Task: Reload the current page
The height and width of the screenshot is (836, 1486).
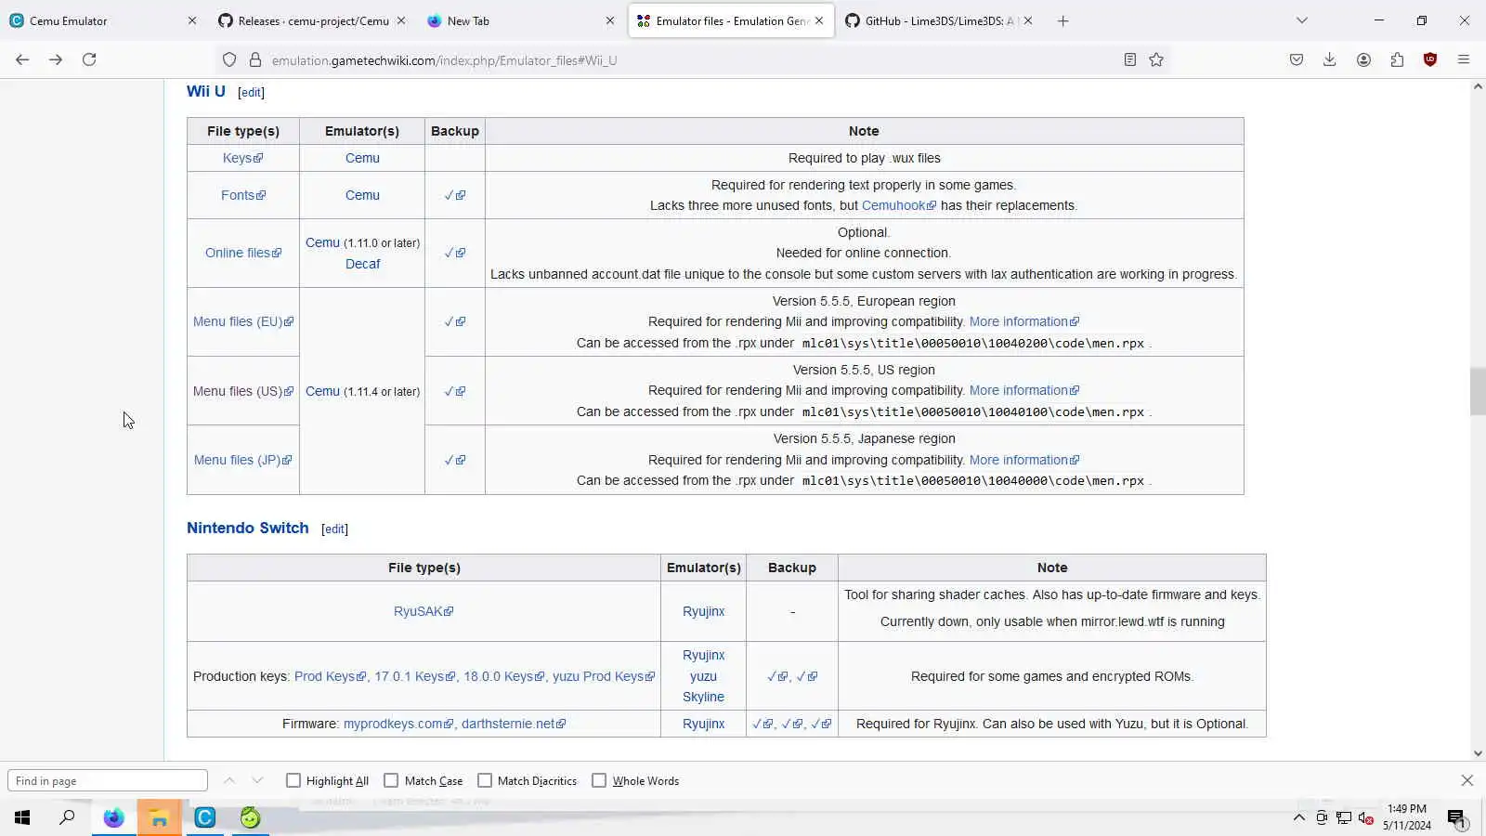Action: [x=89, y=59]
